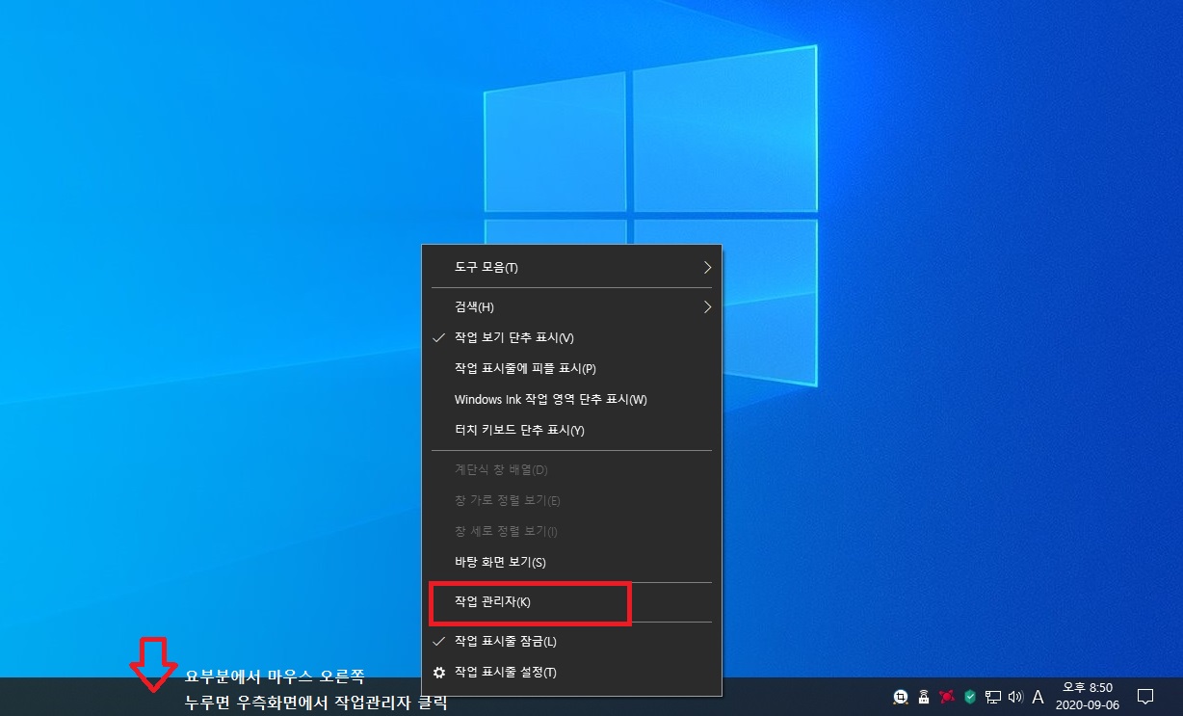The height and width of the screenshot is (716, 1183).
Task: Select 작업 표시줄에 피플 표시(P)
Action: tap(572, 368)
